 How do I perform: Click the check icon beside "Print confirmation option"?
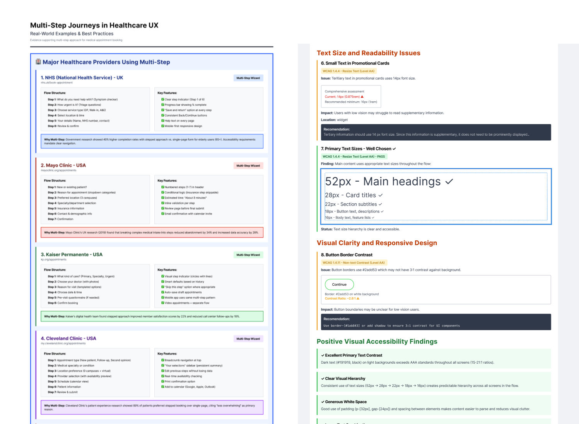(163, 381)
